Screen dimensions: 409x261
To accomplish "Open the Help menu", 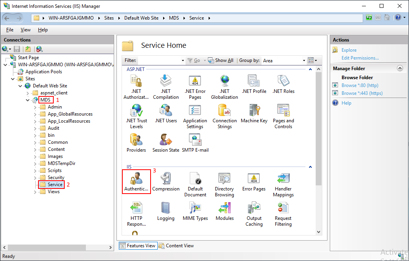I will [43, 30].
